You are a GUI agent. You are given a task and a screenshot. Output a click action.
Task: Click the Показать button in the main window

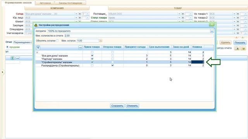(x=240, y=42)
